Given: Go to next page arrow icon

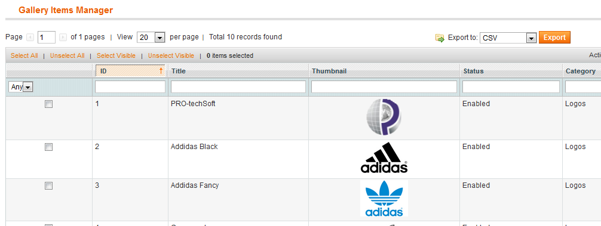Looking at the screenshot, I should [63, 38].
